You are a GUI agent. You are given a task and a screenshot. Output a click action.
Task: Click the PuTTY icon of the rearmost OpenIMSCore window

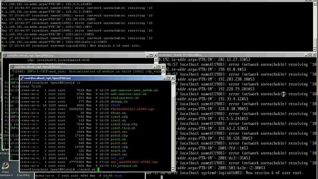(x=5, y=55)
